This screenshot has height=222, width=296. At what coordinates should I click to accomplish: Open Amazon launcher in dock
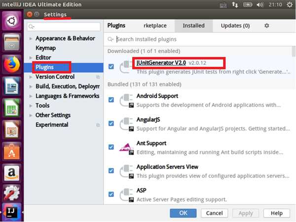click(12, 173)
